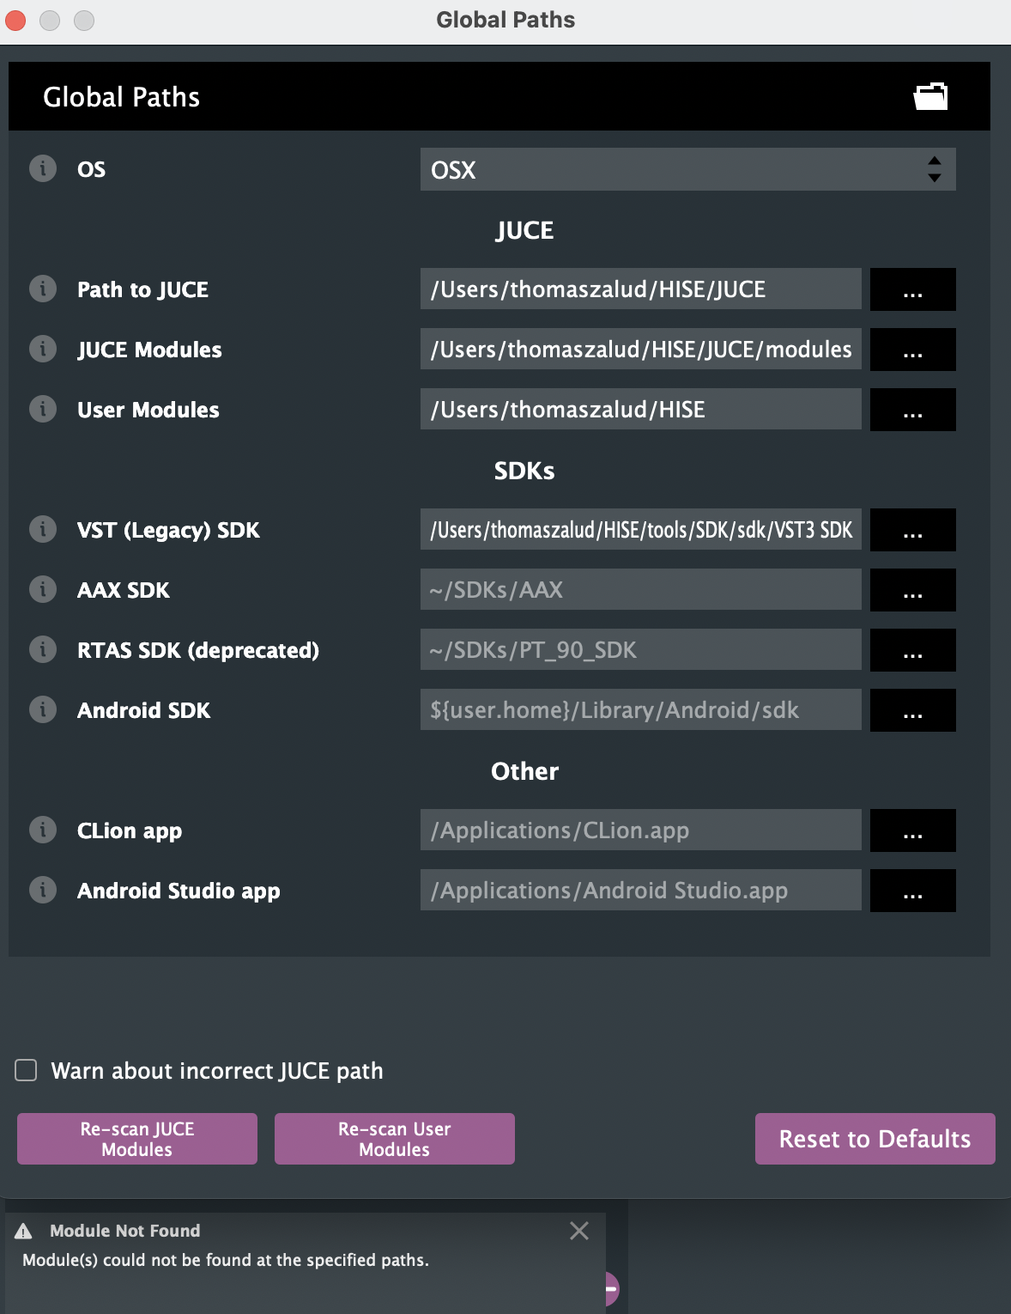Click the AAX SDK path field
The image size is (1011, 1314).
coord(640,590)
